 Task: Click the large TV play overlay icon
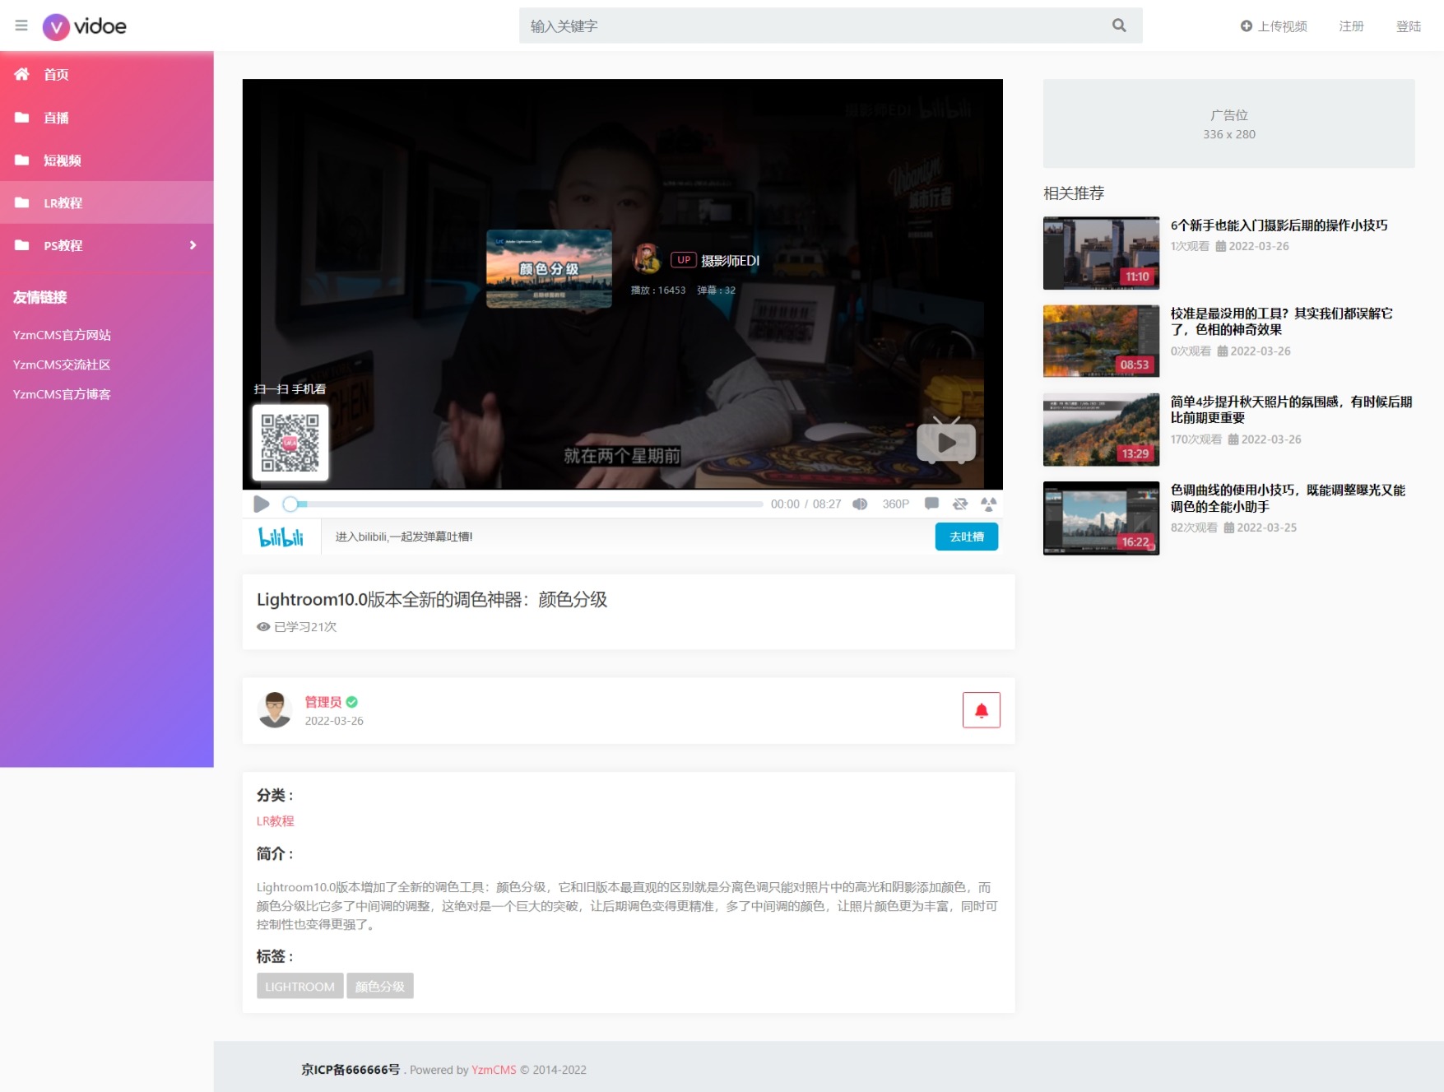click(946, 441)
